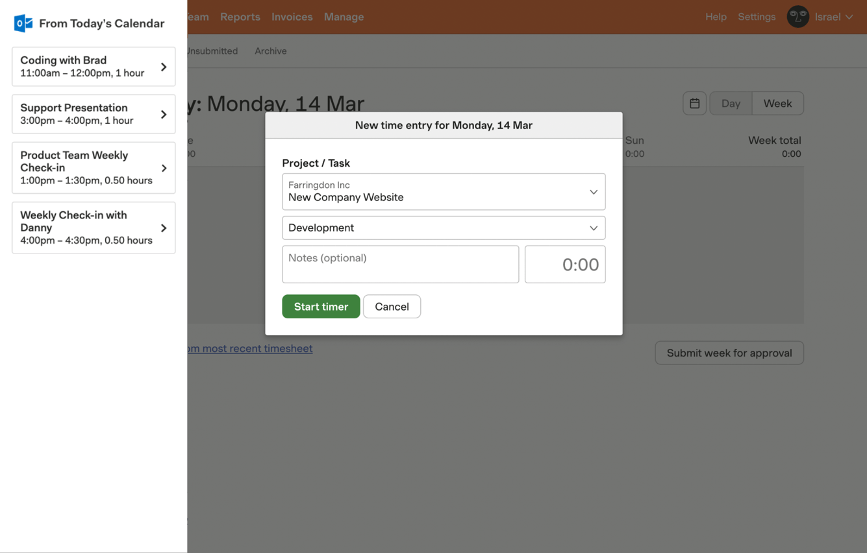Click the Start timer button

[321, 306]
